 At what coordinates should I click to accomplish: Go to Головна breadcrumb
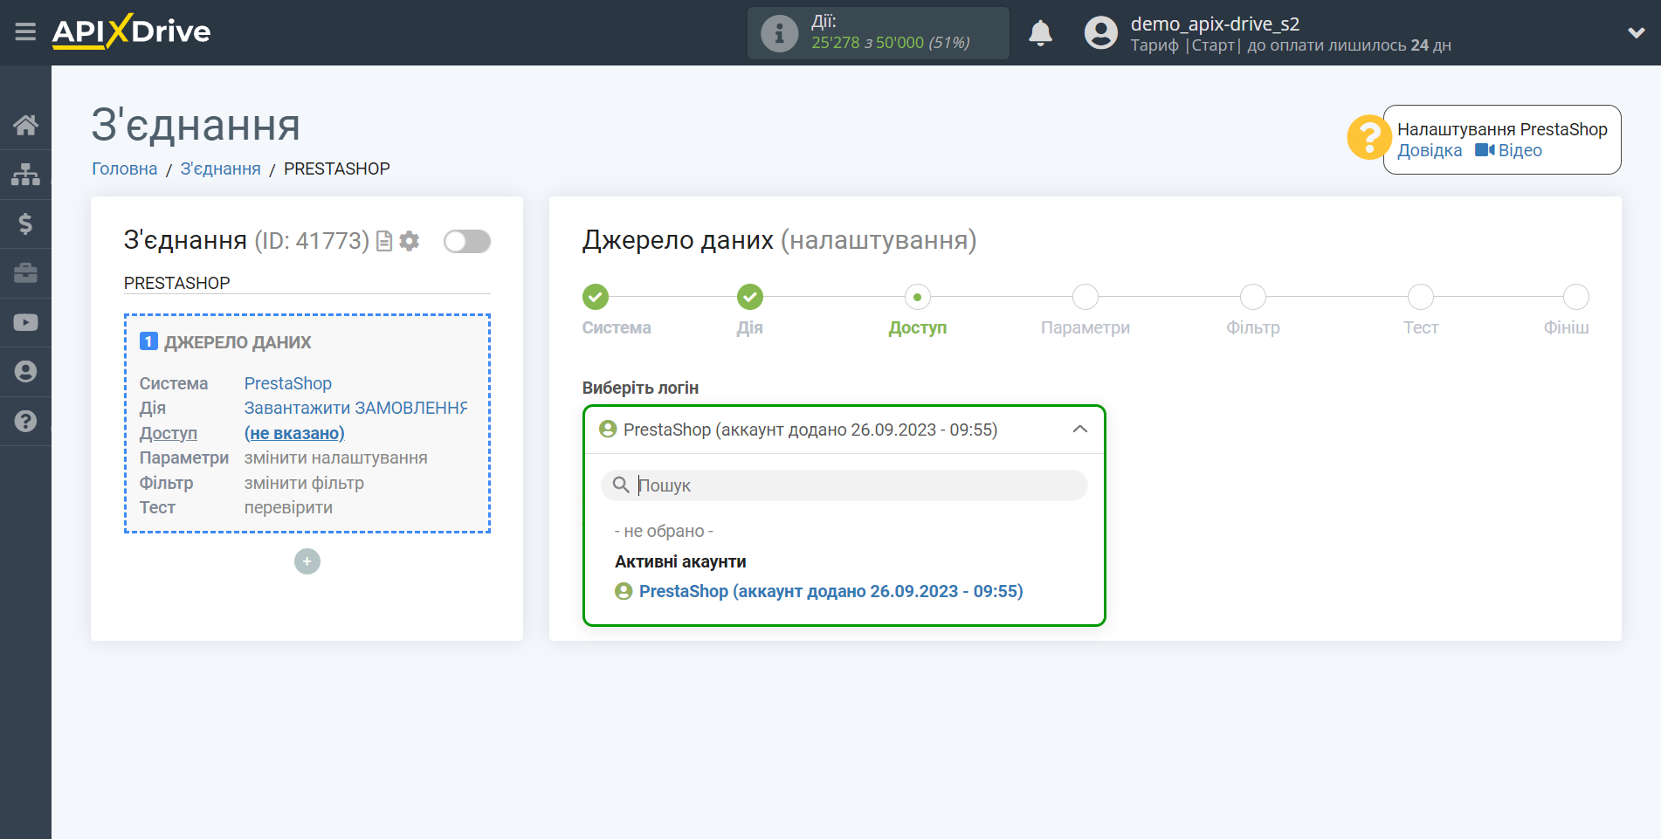click(125, 168)
